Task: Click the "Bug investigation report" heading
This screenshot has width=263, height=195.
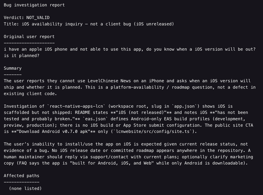Action: coord(34,5)
